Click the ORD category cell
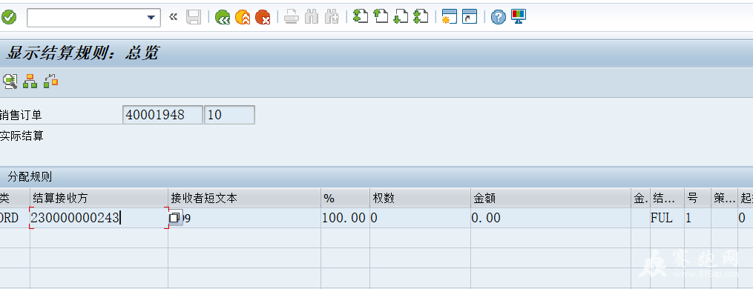The width and height of the screenshot is (753, 289). [14, 218]
